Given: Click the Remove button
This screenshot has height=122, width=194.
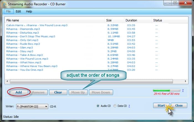Looking at the screenshot, I should pyautogui.click(x=38, y=92).
